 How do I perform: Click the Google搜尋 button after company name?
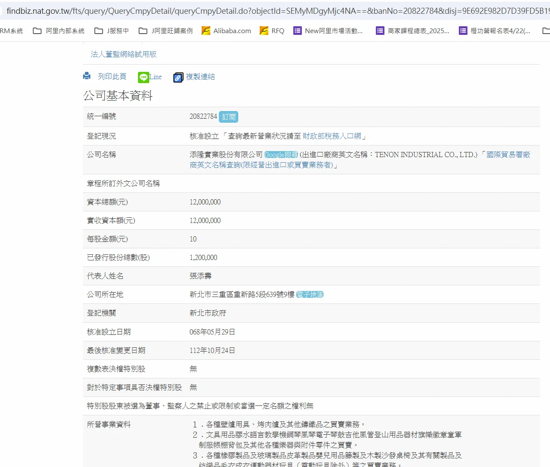click(x=281, y=155)
